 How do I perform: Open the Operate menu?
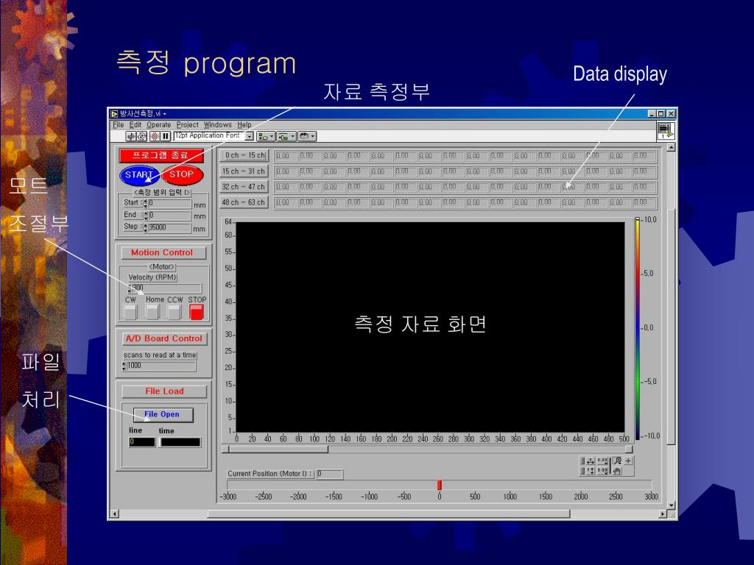[x=159, y=125]
